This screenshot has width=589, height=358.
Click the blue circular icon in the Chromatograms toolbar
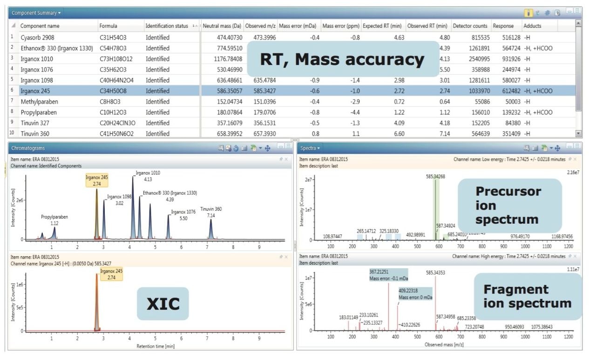(x=236, y=148)
